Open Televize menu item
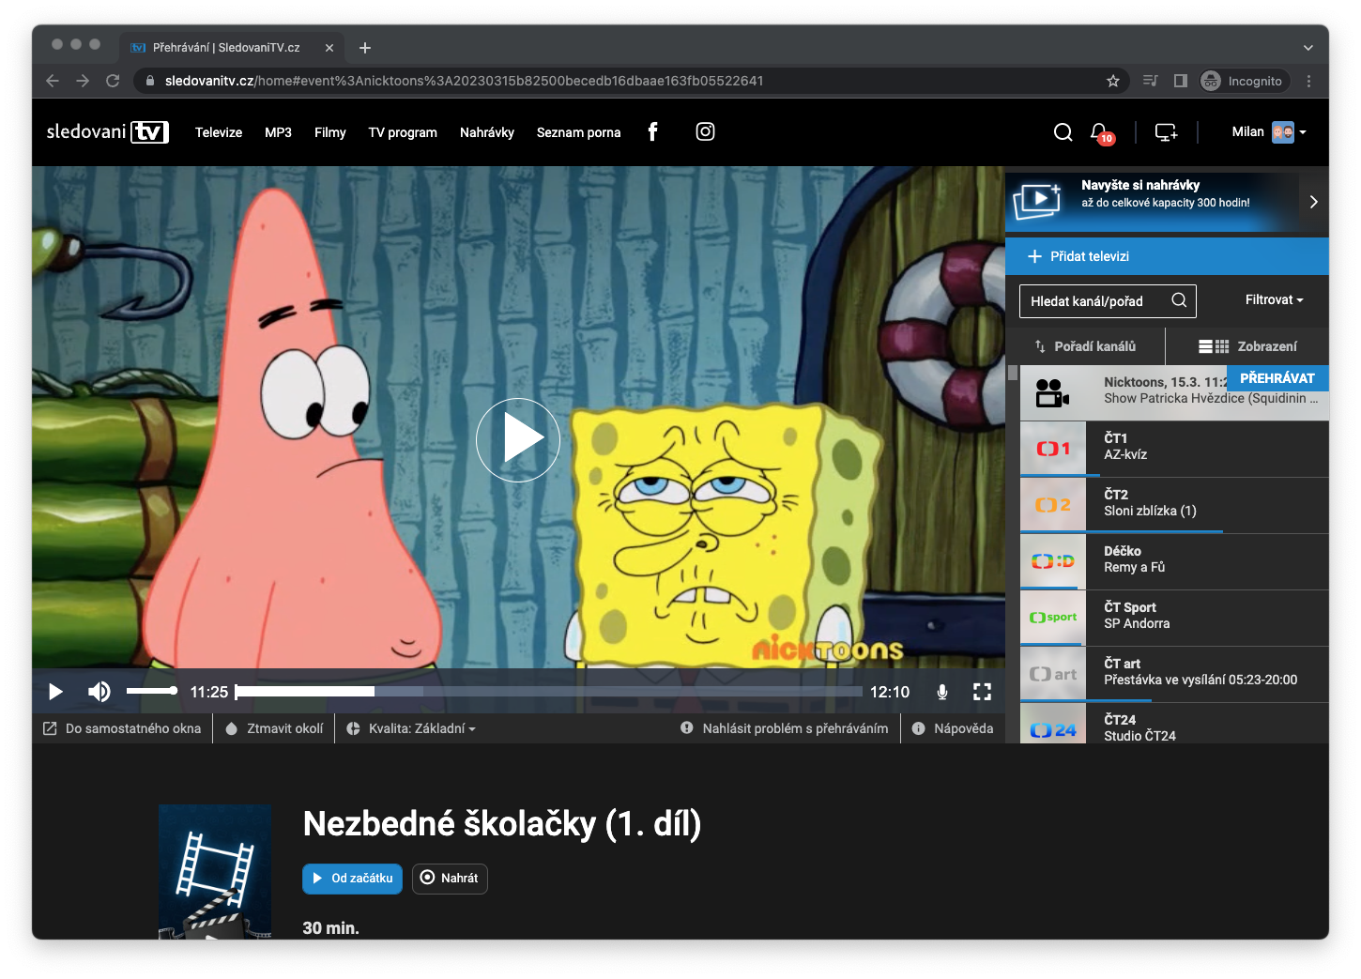Screen dimensions: 1361x979 coord(219,132)
